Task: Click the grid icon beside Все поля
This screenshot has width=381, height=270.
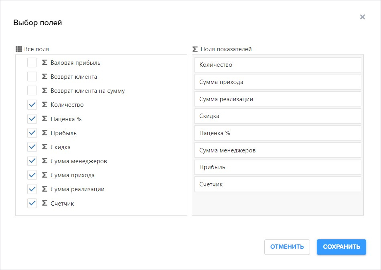Action: coord(19,49)
